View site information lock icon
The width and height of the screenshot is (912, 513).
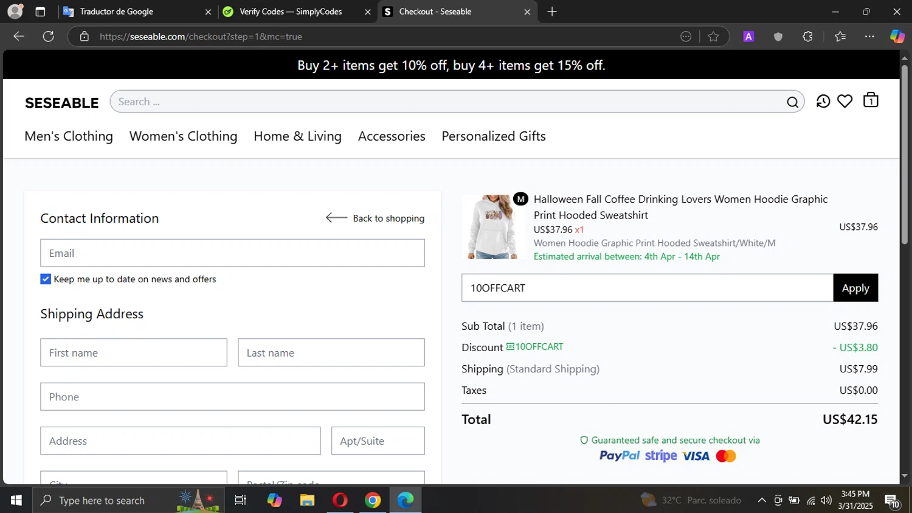tap(85, 37)
